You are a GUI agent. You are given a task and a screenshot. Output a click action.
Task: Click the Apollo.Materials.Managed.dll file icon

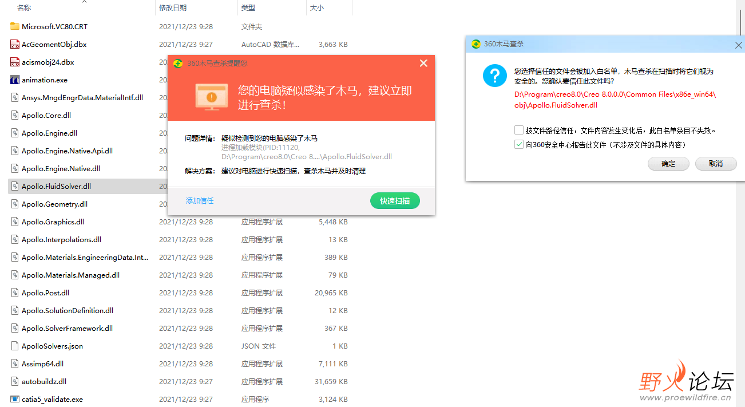point(15,275)
